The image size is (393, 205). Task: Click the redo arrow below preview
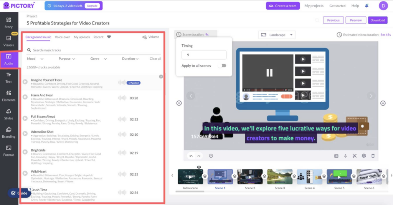pos(199,156)
